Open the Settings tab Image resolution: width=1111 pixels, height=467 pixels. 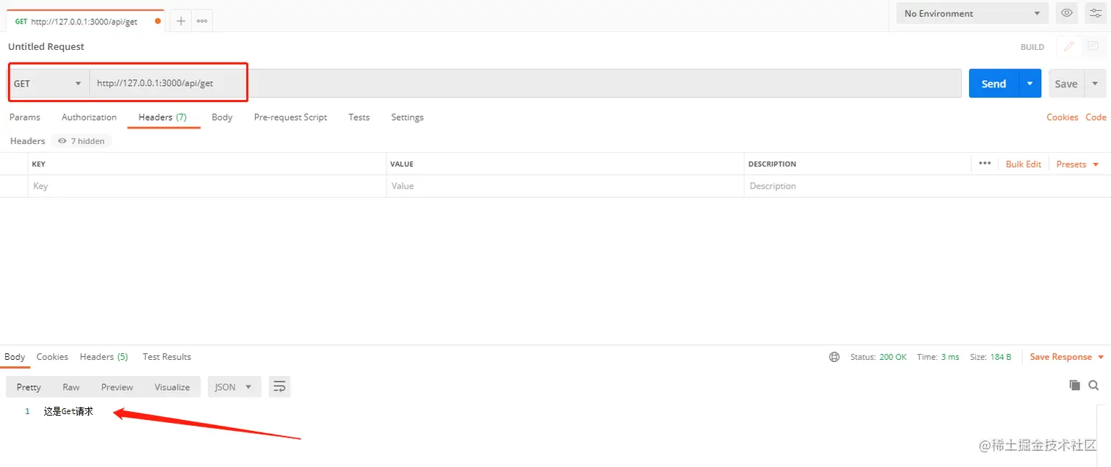(x=407, y=117)
